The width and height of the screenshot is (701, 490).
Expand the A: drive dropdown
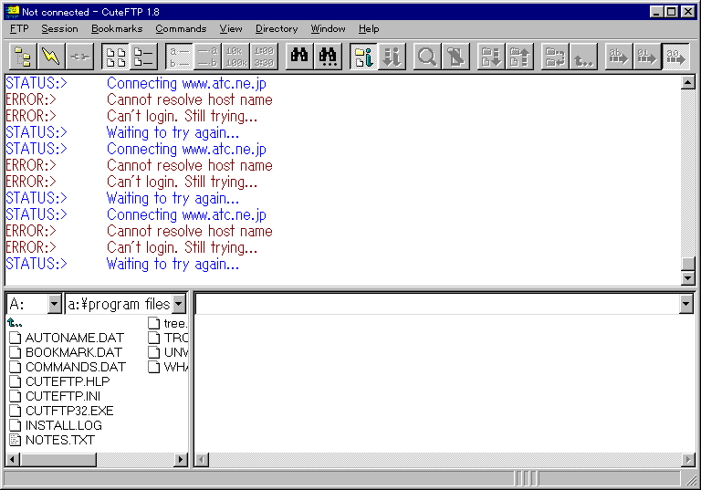54,304
